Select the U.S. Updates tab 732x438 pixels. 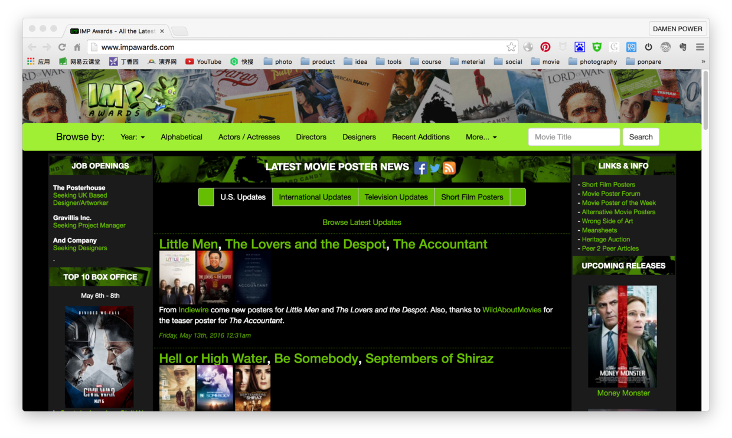coord(243,197)
